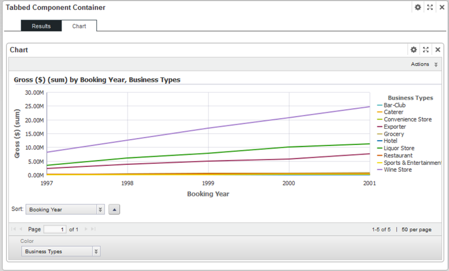Click the 1-5 of 5 record count
The width and height of the screenshot is (449, 271).
[381, 230]
